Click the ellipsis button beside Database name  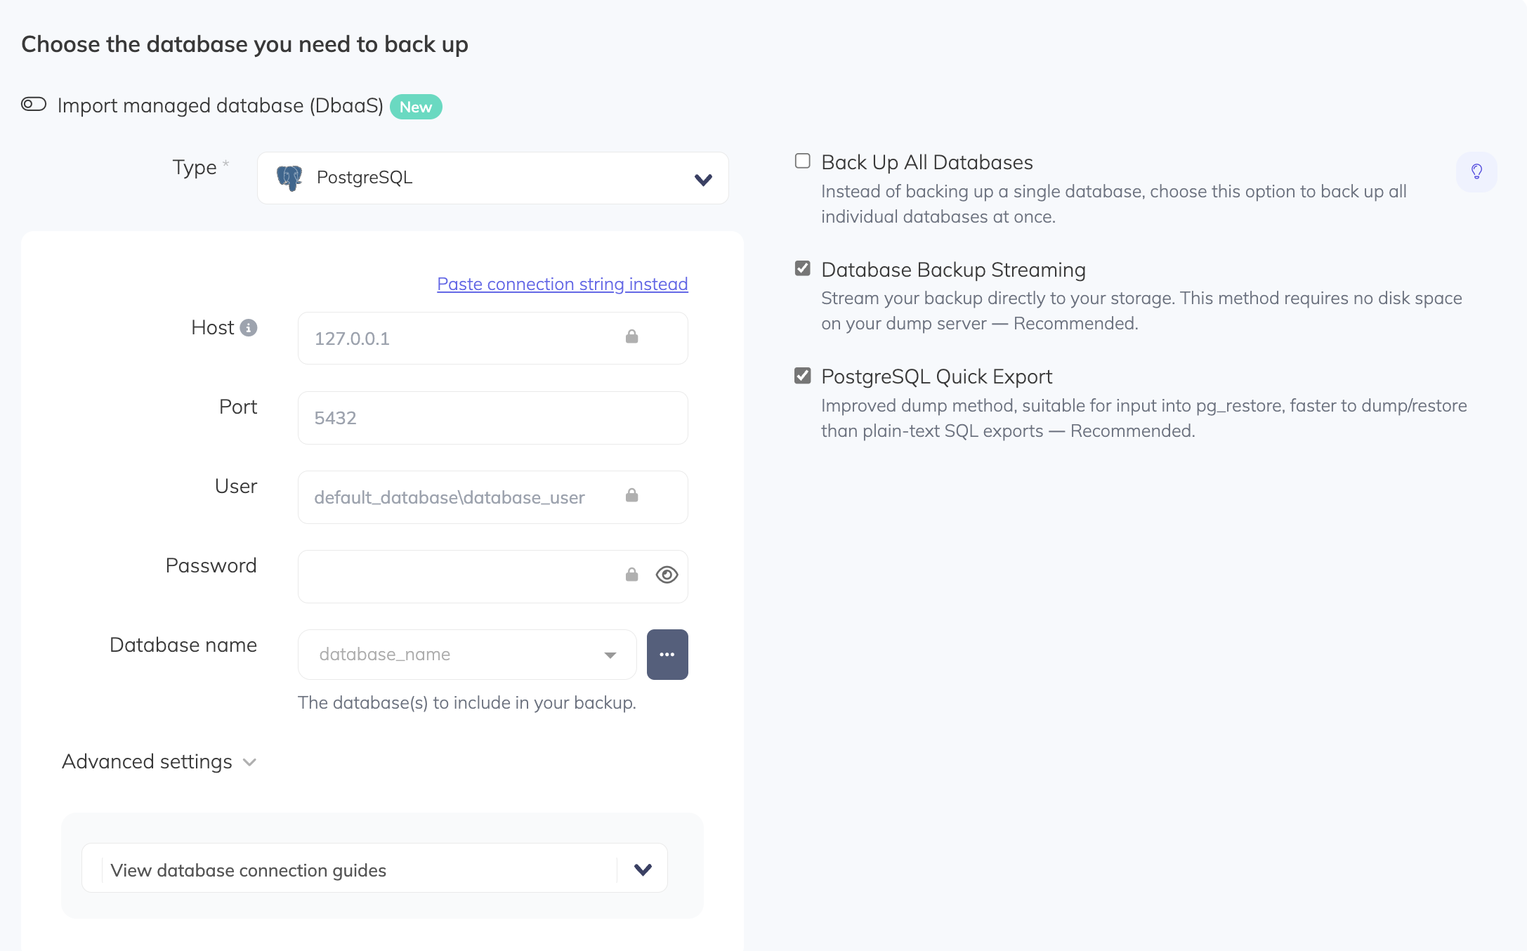pyautogui.click(x=667, y=655)
